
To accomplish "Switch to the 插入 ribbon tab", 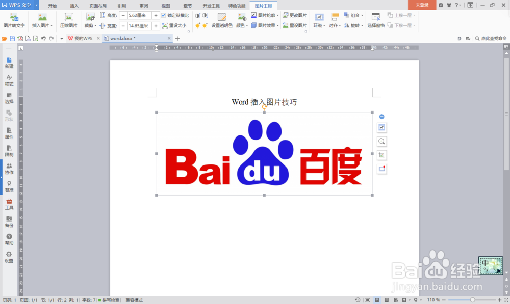I will (74, 6).
